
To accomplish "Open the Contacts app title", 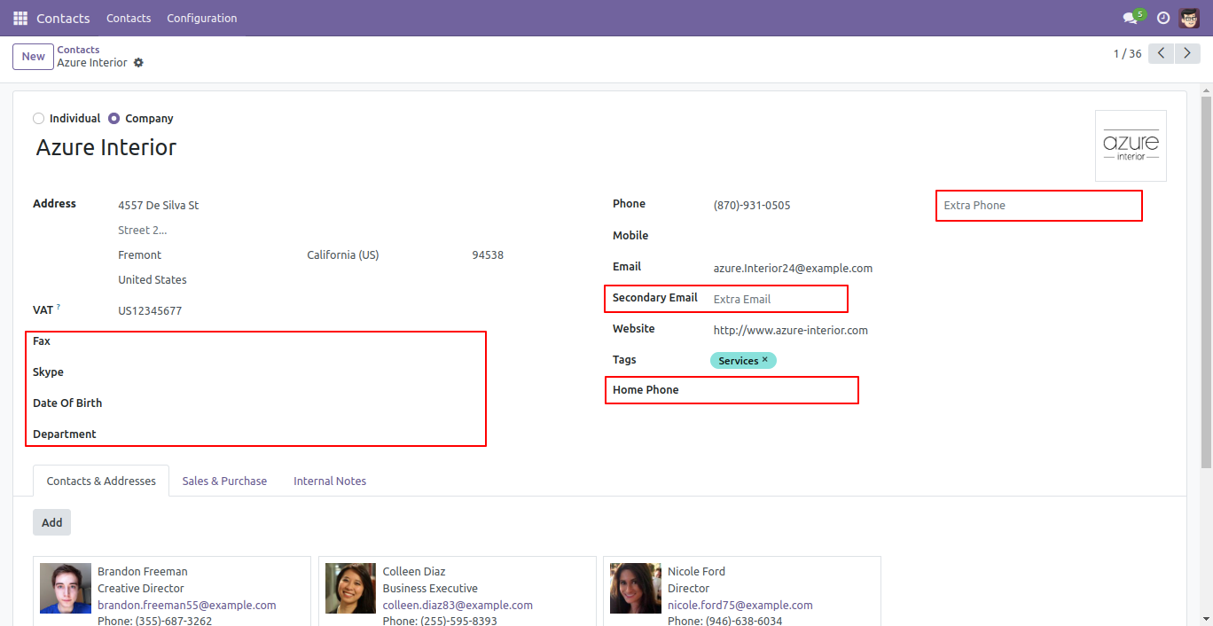I will click(64, 18).
